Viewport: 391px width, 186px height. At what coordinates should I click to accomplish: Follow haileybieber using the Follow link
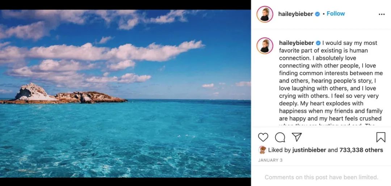coord(336,14)
